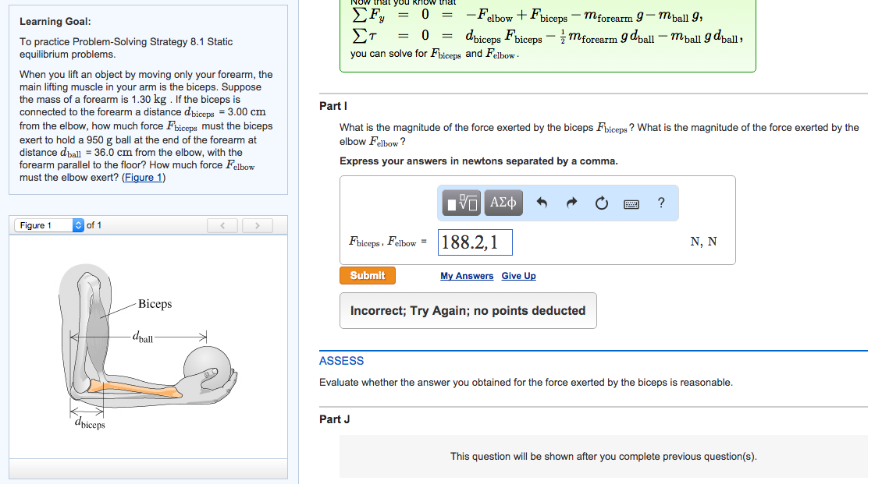Click the ASSESS section heading
The height and width of the screenshot is (484, 882).
[340, 360]
